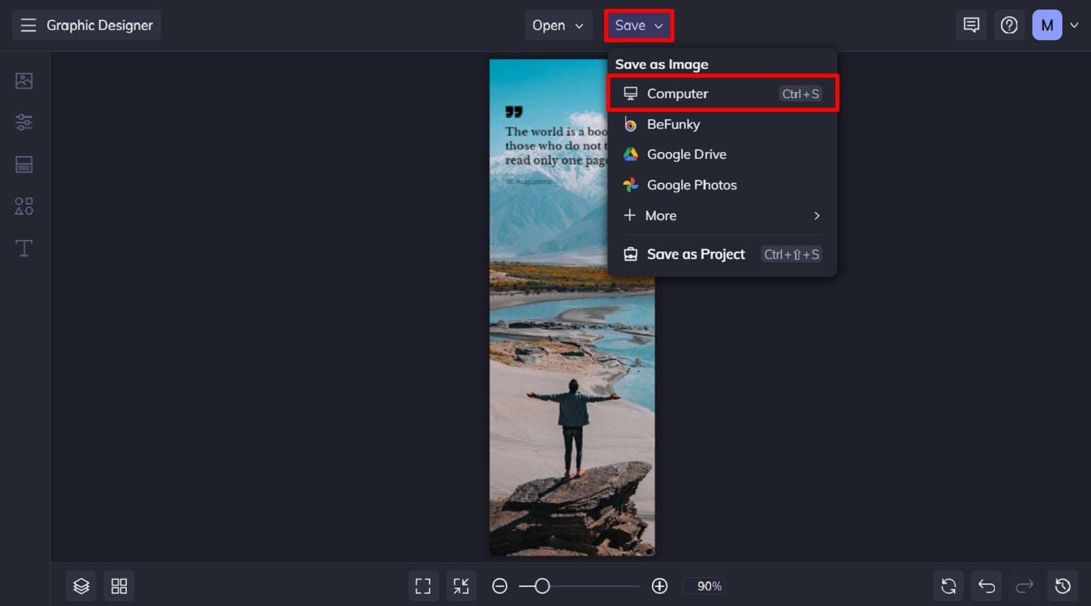1091x606 pixels.
Task: Undo the last action
Action: pyautogui.click(x=987, y=586)
